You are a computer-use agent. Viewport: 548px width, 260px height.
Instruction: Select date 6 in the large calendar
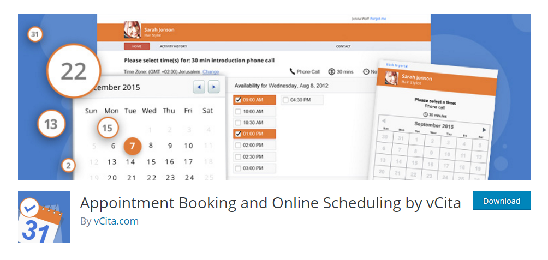pos(113,146)
